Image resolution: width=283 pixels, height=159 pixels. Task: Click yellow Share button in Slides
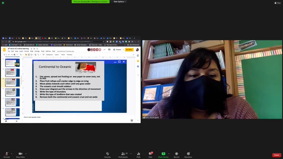click(x=129, y=49)
